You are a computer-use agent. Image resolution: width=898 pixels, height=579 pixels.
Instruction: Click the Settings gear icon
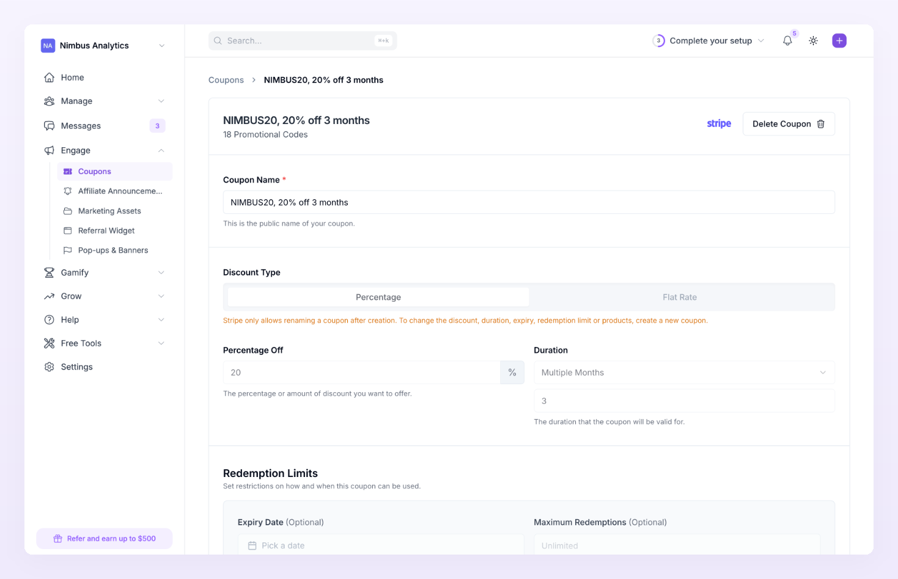click(x=50, y=367)
